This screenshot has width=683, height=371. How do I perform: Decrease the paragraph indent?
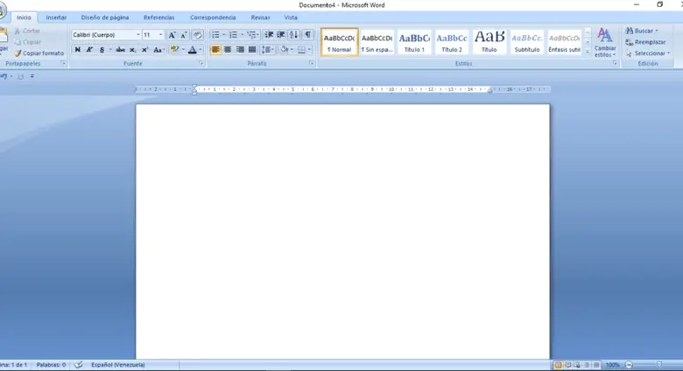pos(269,35)
